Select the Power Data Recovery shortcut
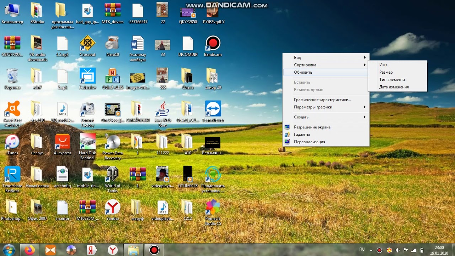455x256 pixels. click(113, 147)
